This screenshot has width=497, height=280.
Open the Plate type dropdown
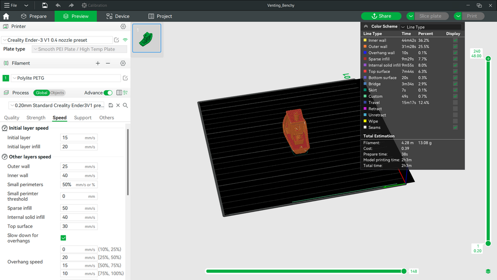click(x=79, y=49)
